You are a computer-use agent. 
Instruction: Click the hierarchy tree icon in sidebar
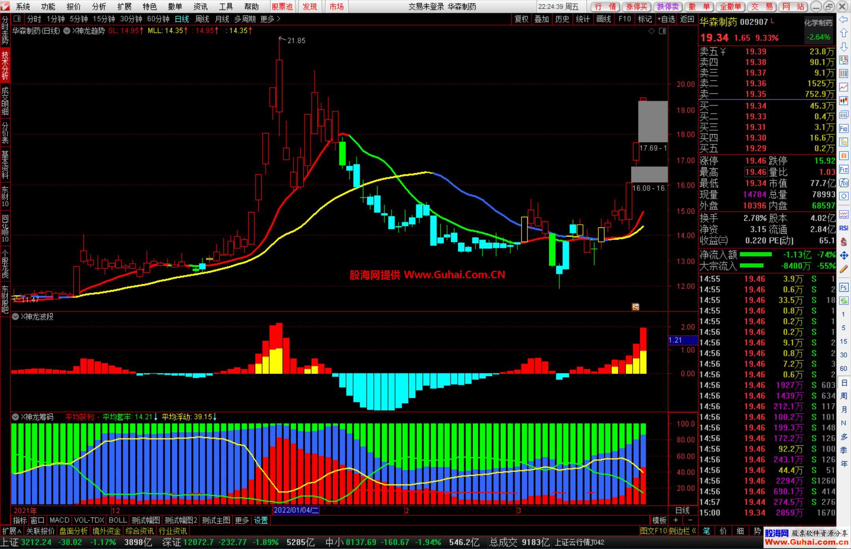click(x=844, y=142)
